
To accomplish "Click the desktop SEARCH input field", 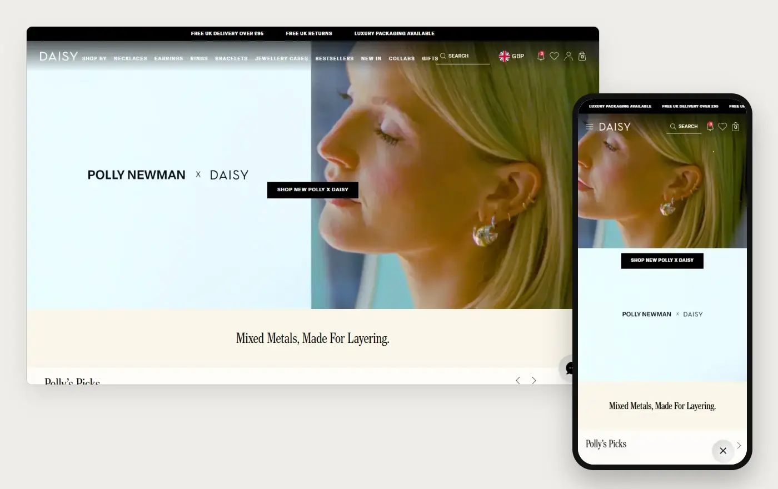I will (463, 56).
